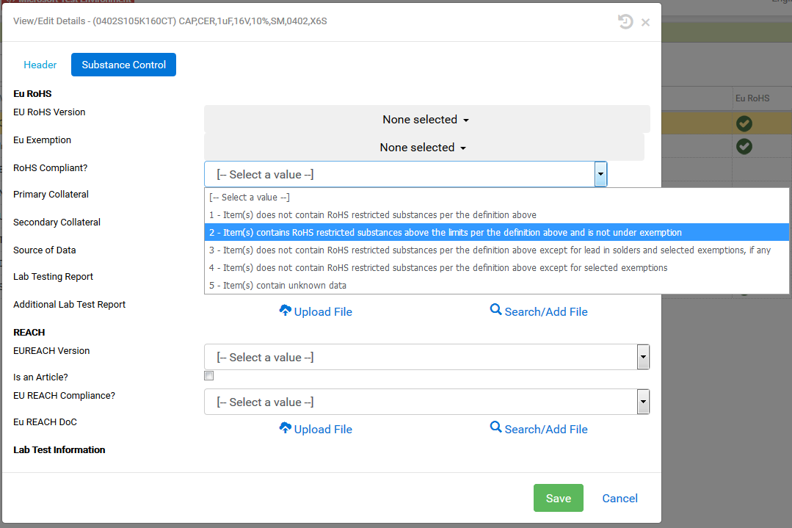Click the history restore icon in dialog header

(x=625, y=22)
